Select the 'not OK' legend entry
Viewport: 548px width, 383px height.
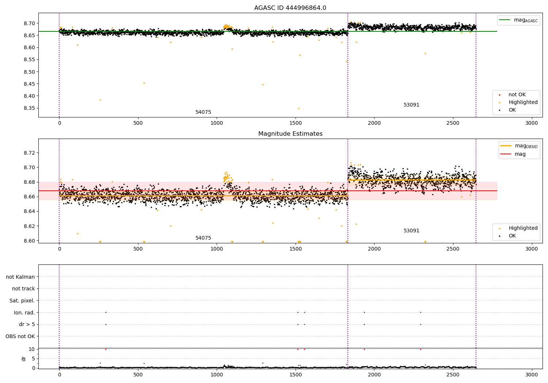click(517, 95)
